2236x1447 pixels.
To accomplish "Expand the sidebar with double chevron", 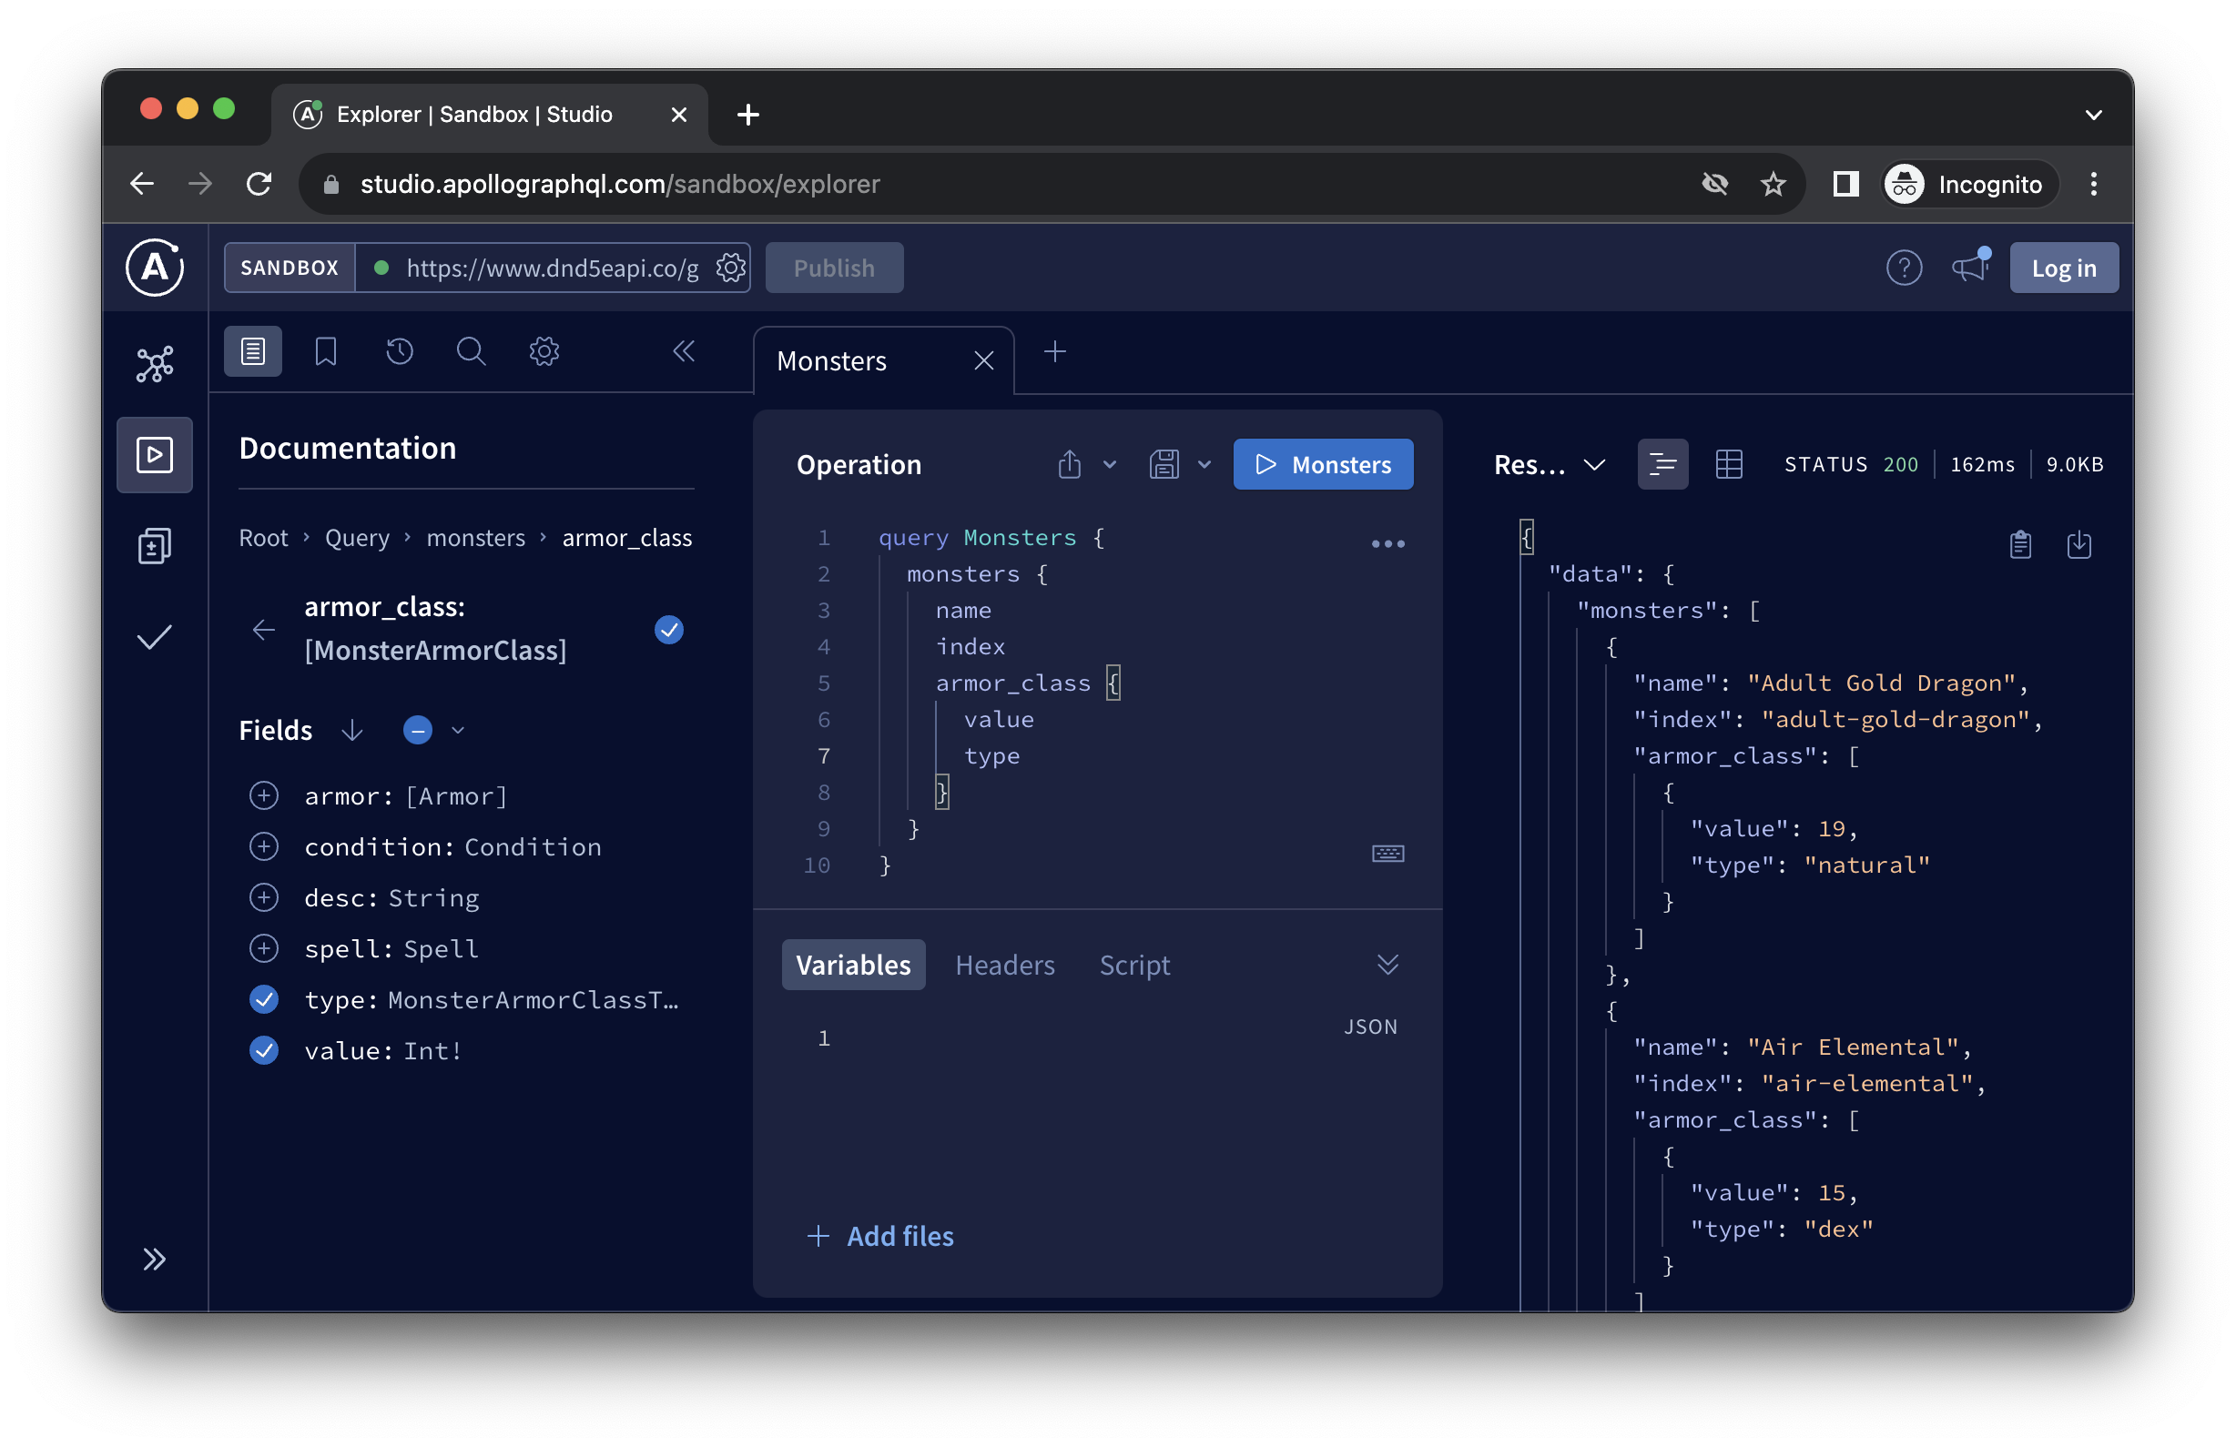I will click(154, 1260).
